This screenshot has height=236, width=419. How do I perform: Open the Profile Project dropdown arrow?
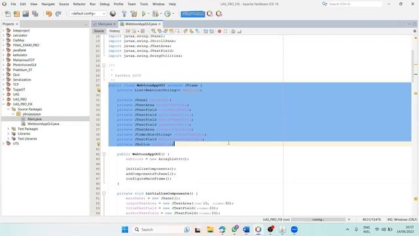click(x=173, y=14)
